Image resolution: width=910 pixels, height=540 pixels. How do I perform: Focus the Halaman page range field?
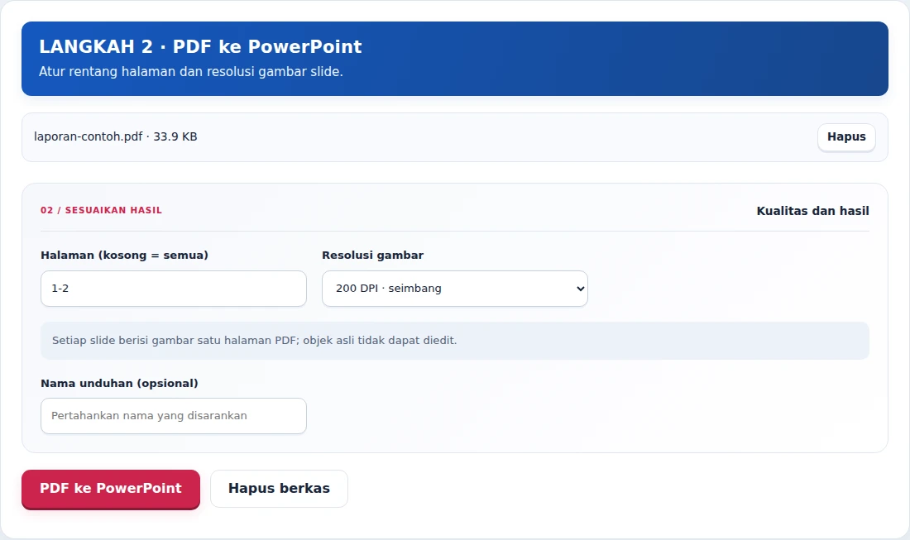point(174,289)
